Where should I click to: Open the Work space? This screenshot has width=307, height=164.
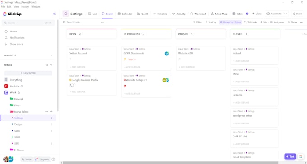click(13, 92)
